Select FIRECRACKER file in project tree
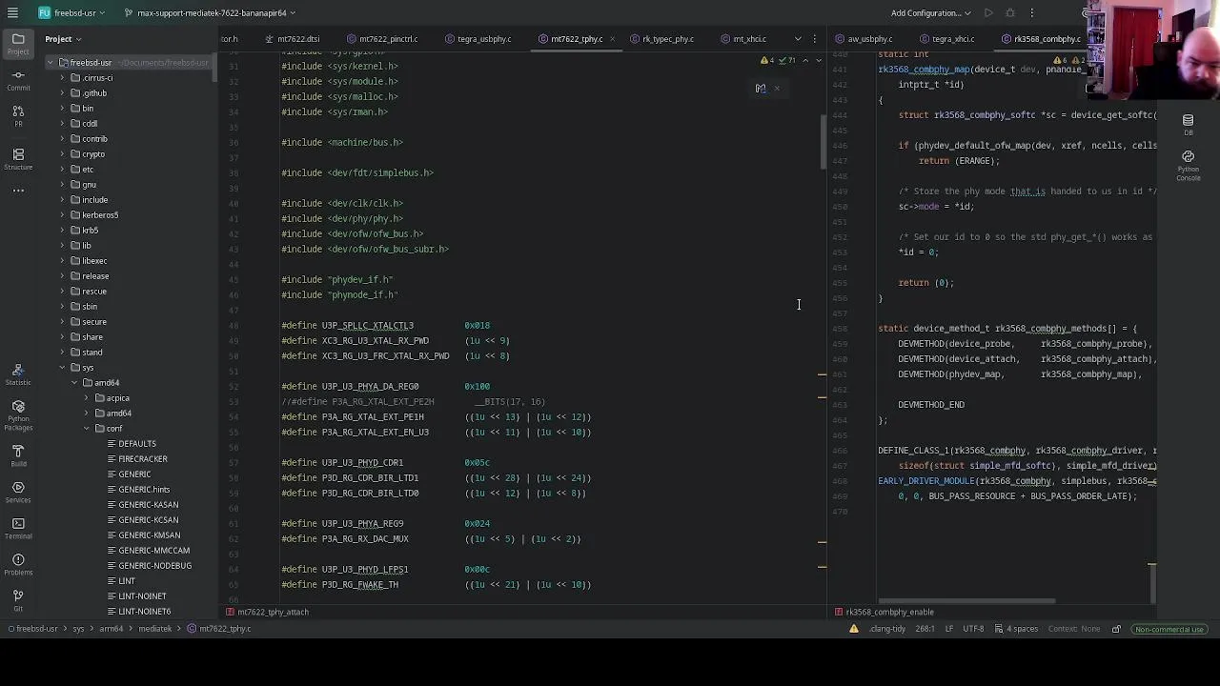This screenshot has width=1220, height=686. click(x=142, y=459)
